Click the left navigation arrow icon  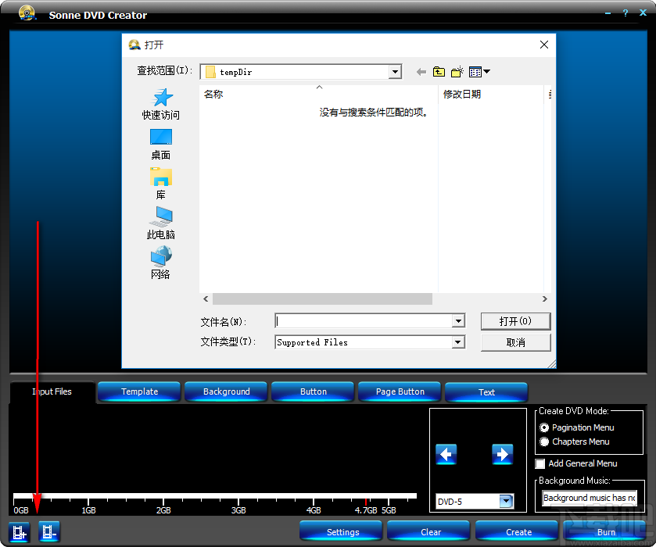[x=446, y=454]
